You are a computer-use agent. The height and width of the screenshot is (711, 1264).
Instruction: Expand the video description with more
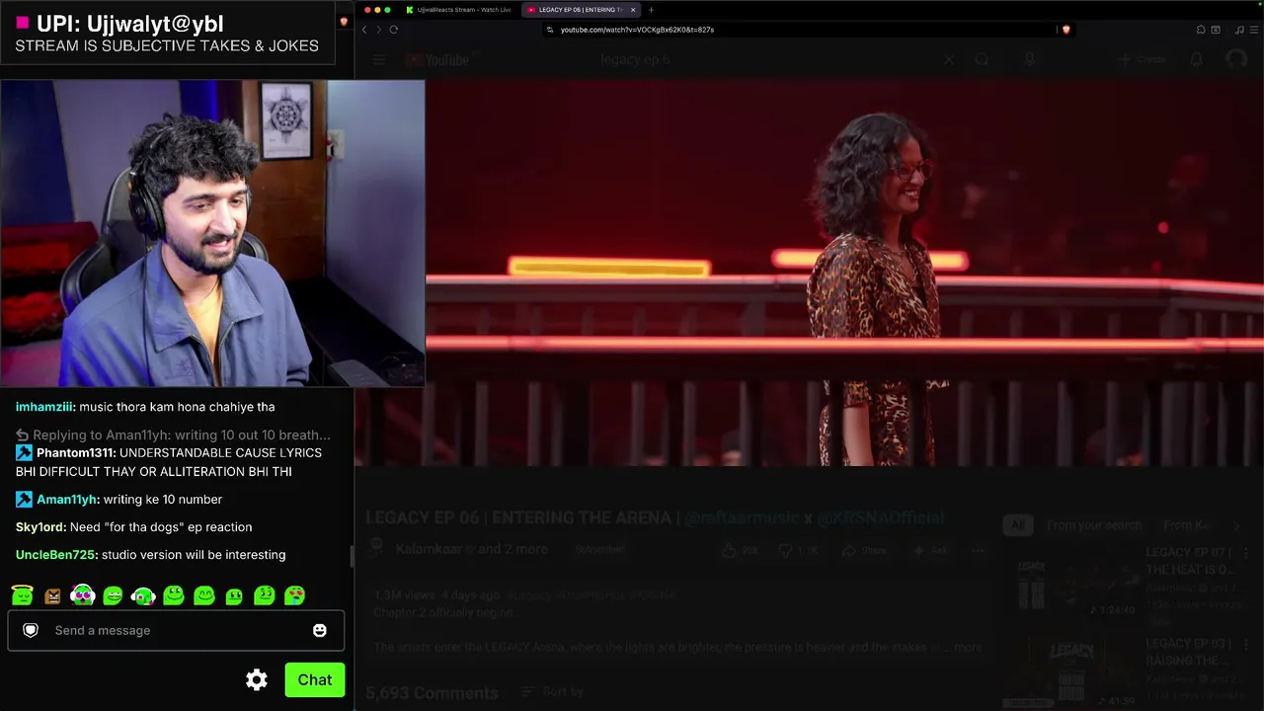coord(968,648)
